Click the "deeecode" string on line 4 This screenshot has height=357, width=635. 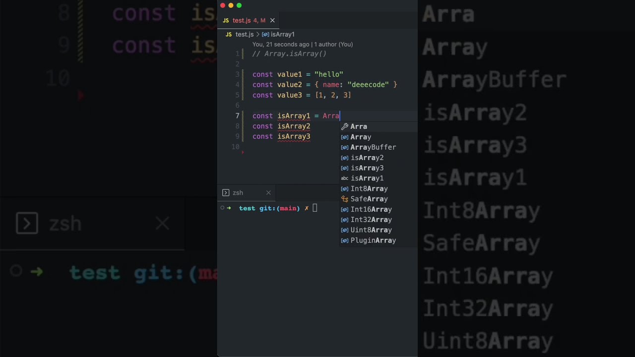pyautogui.click(x=368, y=85)
